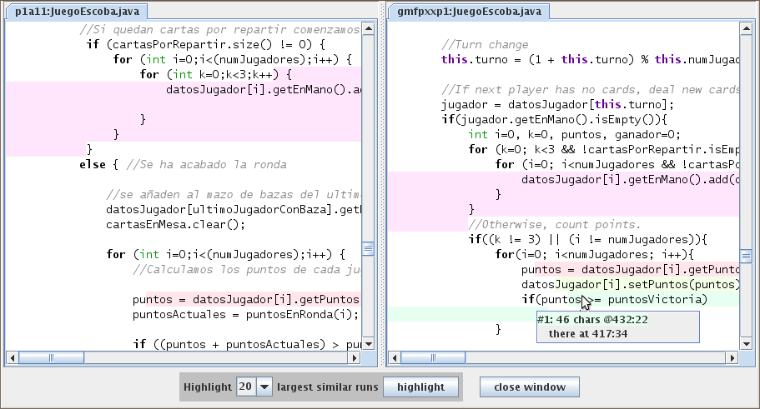Click right pane vertical scrollbar up arrow
The height and width of the screenshot is (409, 760).
[746, 29]
